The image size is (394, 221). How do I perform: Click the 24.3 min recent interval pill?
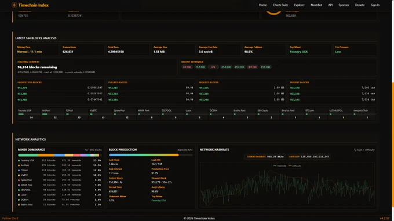click(x=239, y=67)
